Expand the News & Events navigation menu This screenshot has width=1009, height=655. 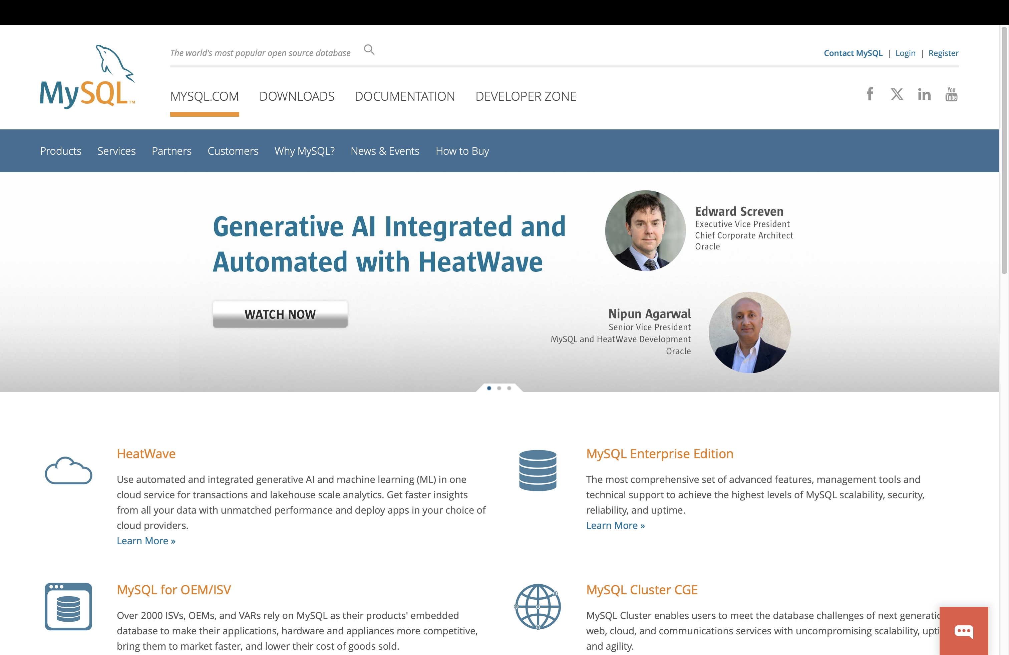pyautogui.click(x=385, y=151)
